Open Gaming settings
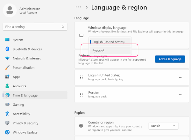This screenshot has width=191, height=140. click(35, 104)
